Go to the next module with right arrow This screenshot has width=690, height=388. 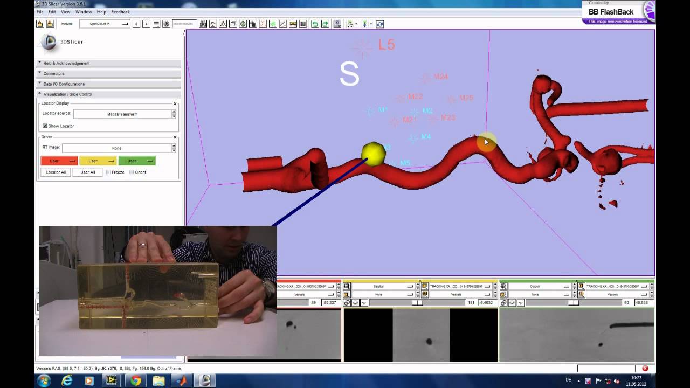click(146, 24)
